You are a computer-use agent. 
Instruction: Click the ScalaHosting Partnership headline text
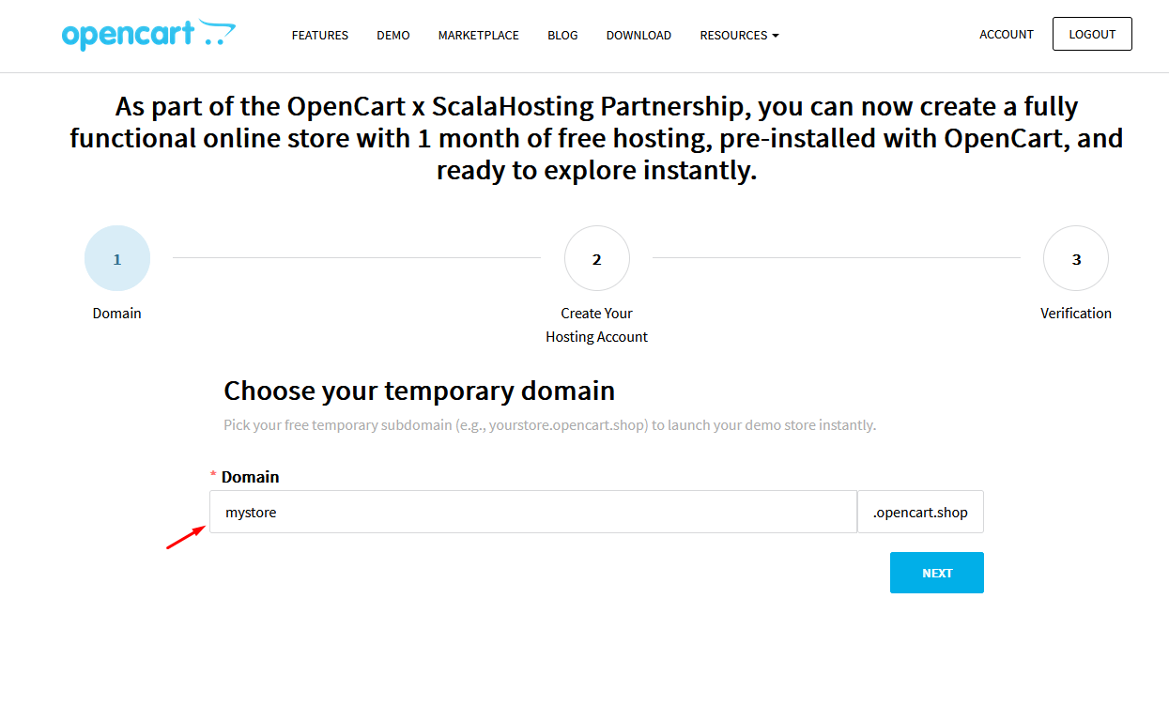coord(596,138)
